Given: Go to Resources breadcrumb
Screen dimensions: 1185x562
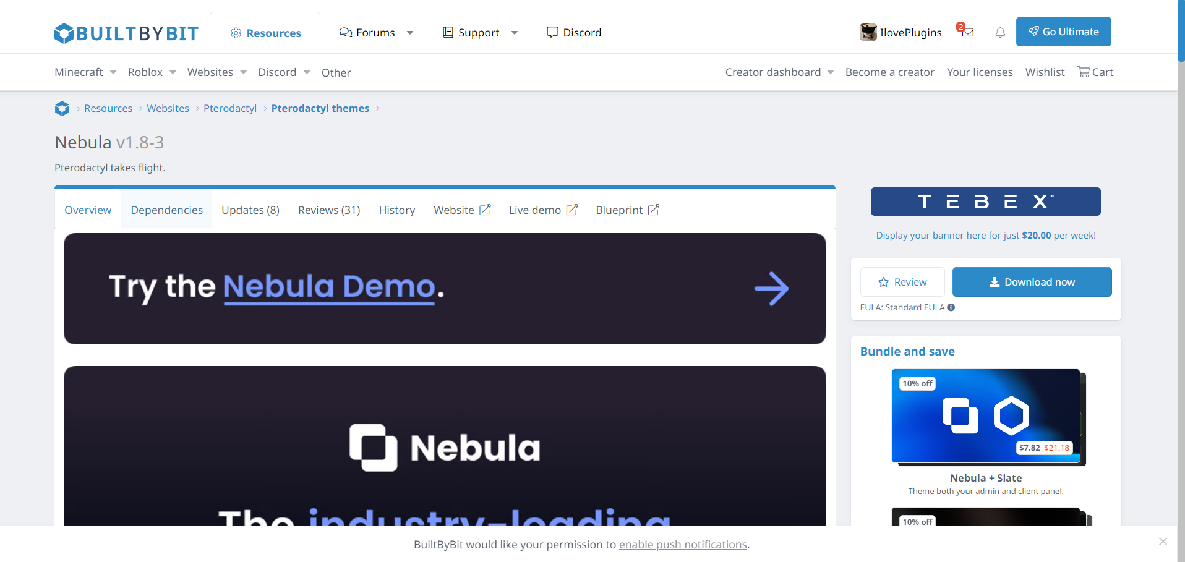Looking at the screenshot, I should tap(108, 108).
